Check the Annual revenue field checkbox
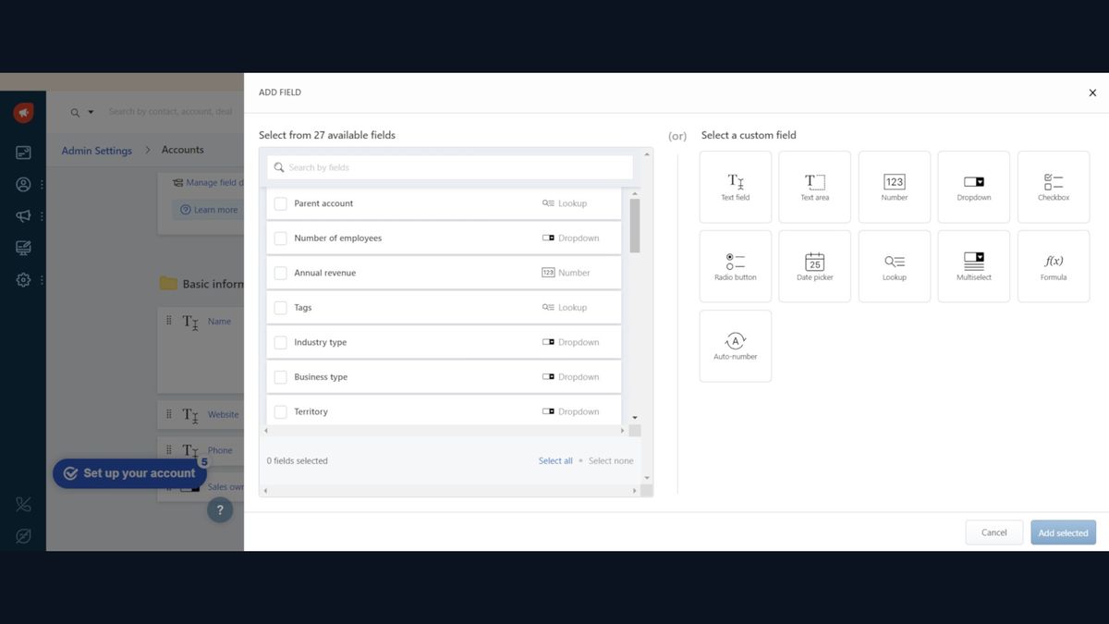Screen dimensions: 1109x624 (280, 272)
